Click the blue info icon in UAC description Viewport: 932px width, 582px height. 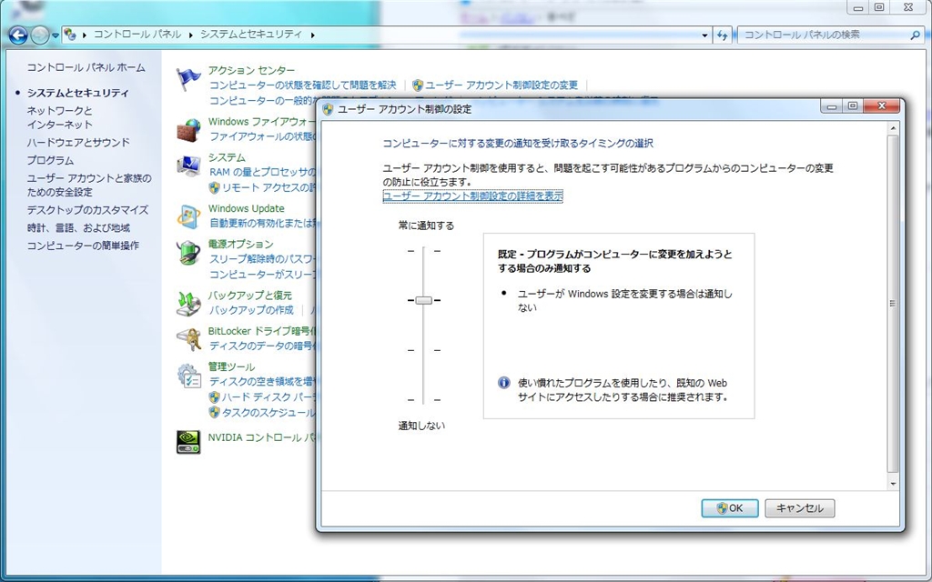coord(504,383)
